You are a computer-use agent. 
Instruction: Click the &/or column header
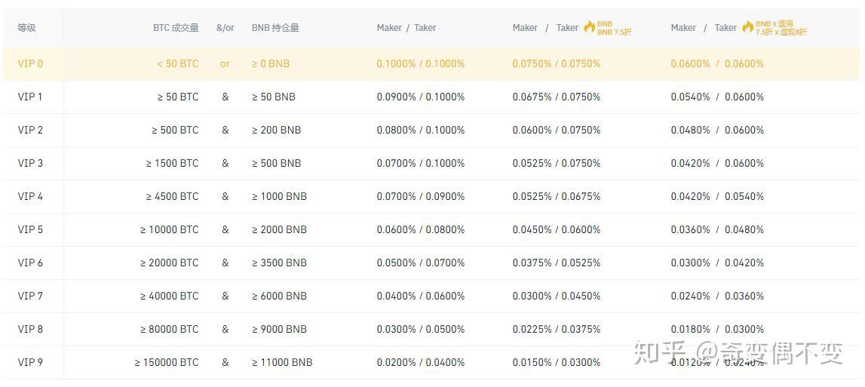[225, 28]
